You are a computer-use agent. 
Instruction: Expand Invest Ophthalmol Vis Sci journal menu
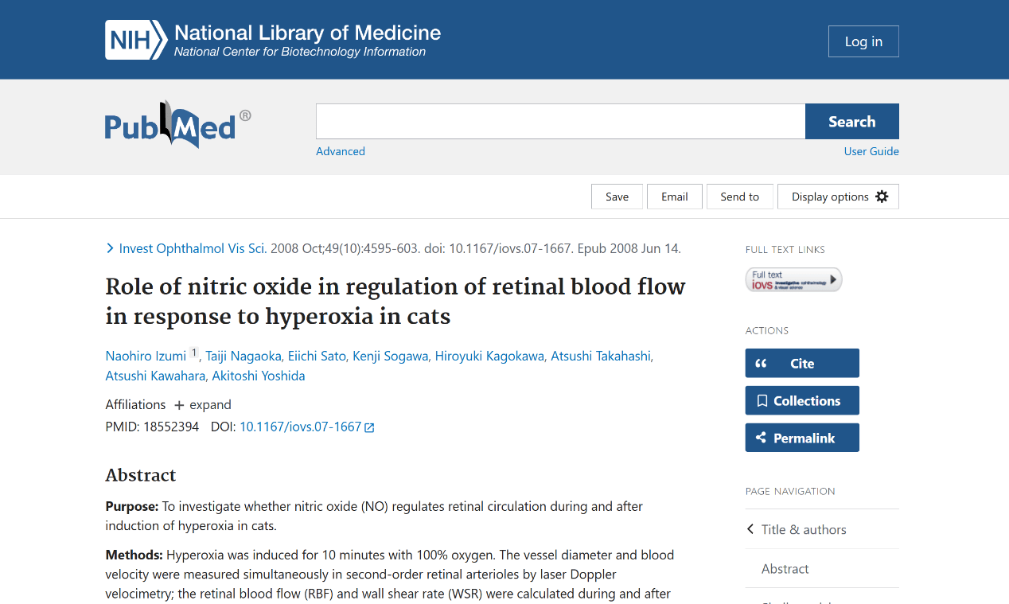coord(192,248)
